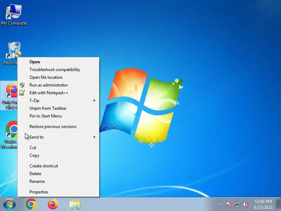This screenshot has height=211, width=281.
Task: Open Properties from the context menu
Action: [58, 192]
